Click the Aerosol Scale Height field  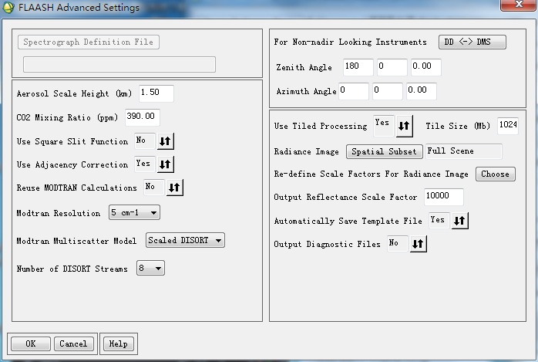156,93
